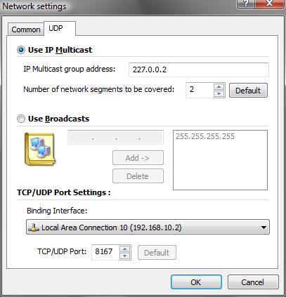Click the help question mark button

point(246,4)
